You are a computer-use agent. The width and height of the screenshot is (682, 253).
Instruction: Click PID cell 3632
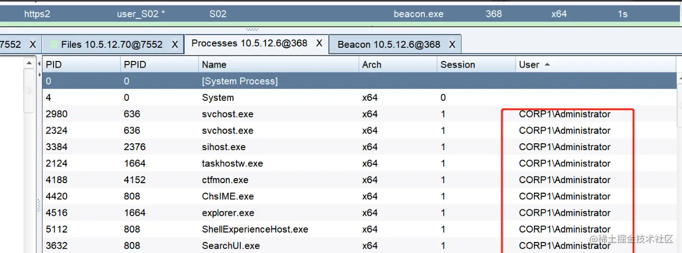tap(57, 246)
